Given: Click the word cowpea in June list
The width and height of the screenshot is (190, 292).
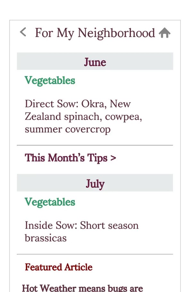Looking at the screenshot, I should click(x=123, y=117).
